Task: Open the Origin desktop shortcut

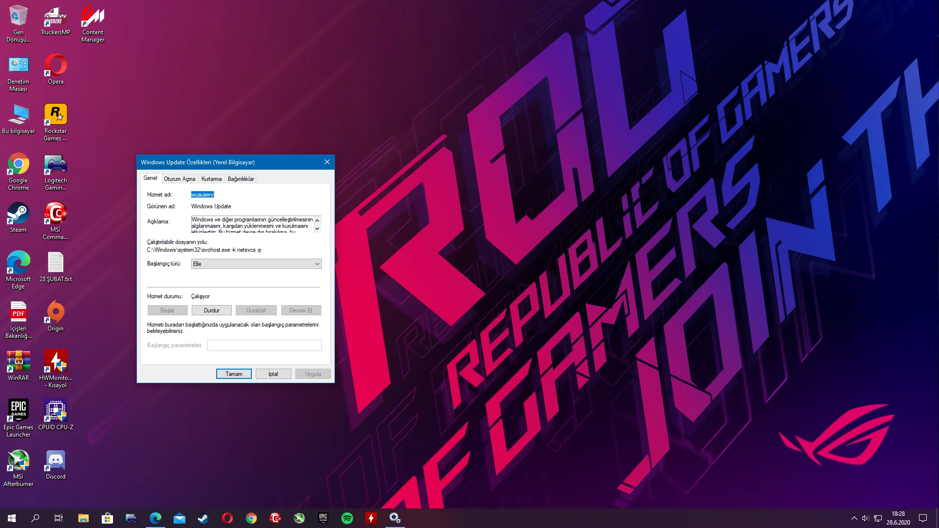Action: 55,316
